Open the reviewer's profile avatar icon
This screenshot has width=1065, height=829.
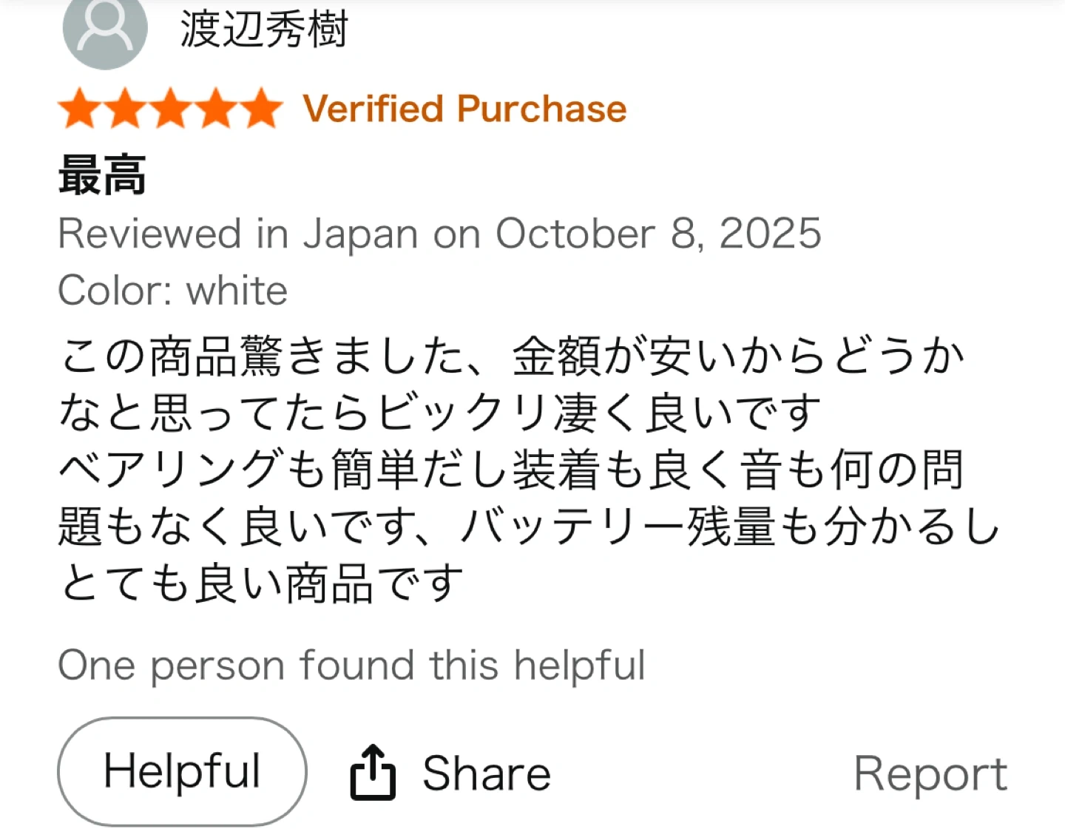(105, 30)
